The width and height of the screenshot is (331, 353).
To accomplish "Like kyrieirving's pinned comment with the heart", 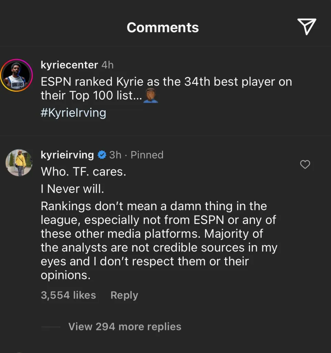I will 305,165.
